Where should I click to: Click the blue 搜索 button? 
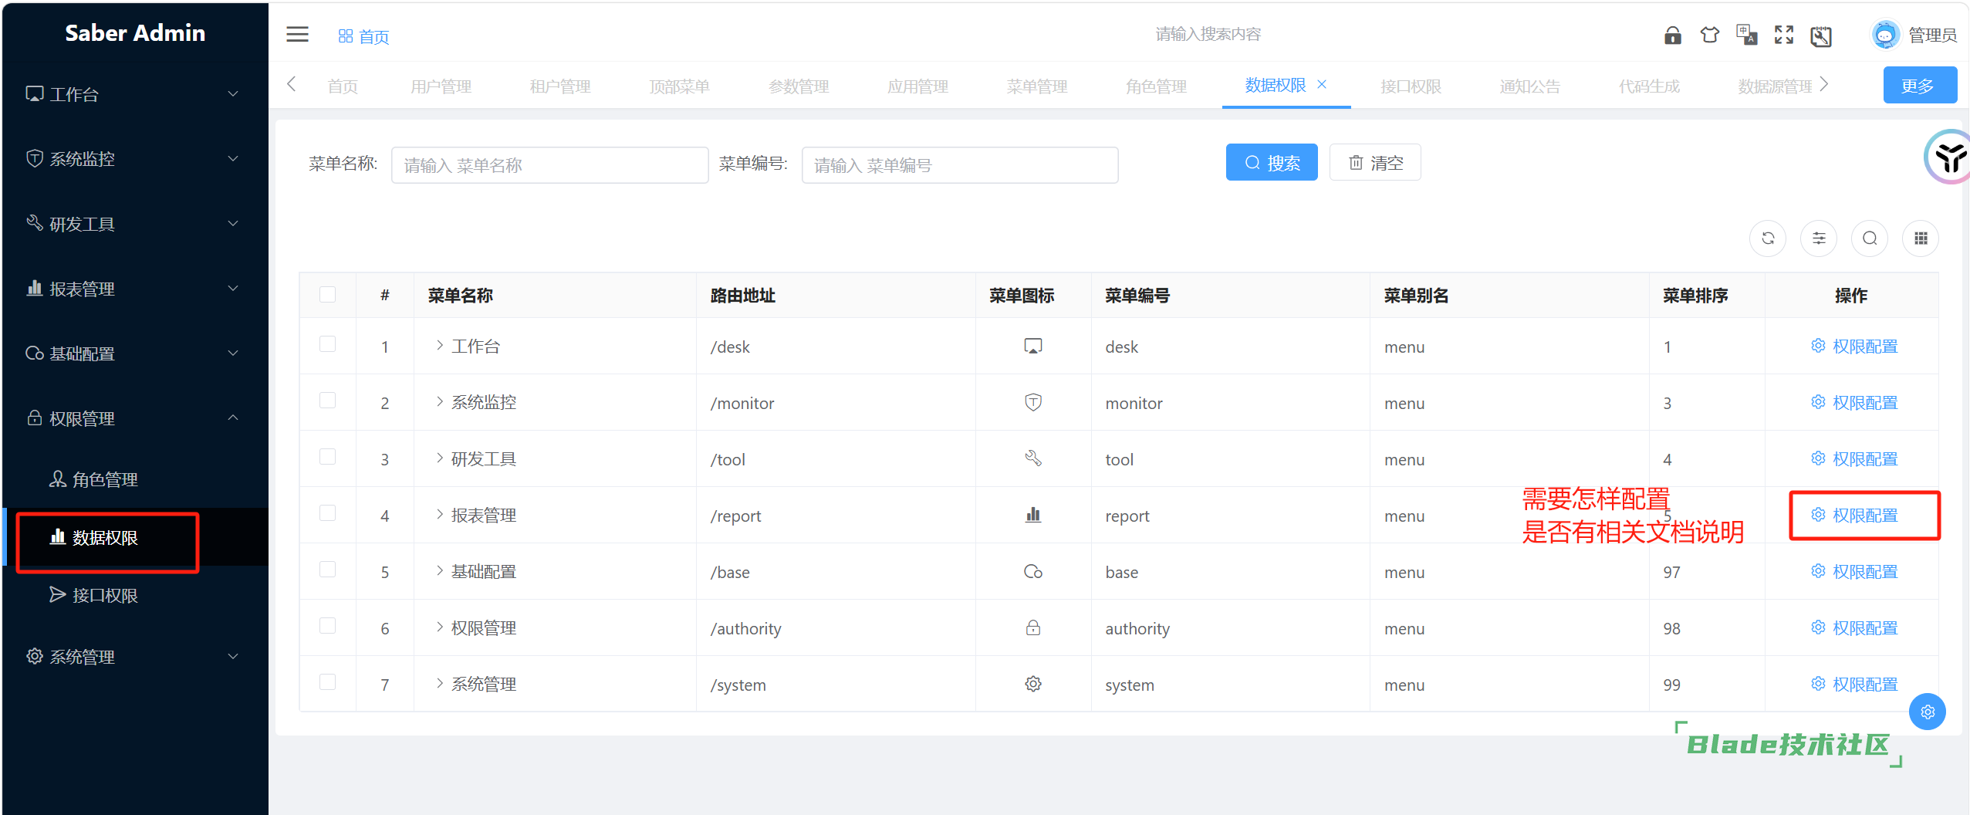[x=1271, y=163]
